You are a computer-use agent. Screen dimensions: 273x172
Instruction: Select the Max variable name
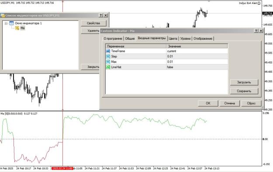[x=114, y=62]
